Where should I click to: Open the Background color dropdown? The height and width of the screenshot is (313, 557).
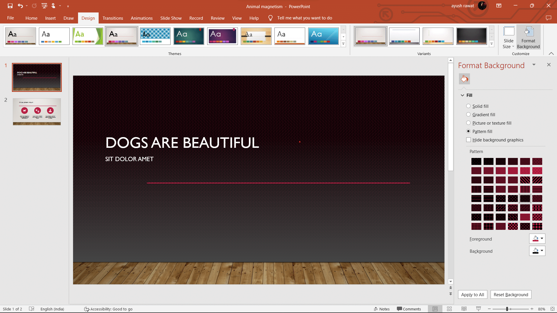click(542, 251)
